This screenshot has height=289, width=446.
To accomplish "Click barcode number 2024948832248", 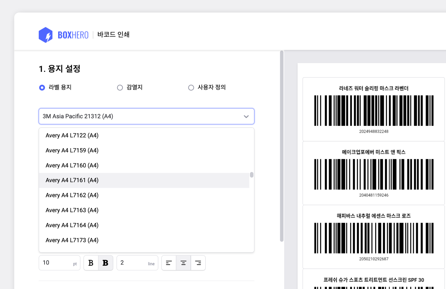I will click(x=374, y=131).
